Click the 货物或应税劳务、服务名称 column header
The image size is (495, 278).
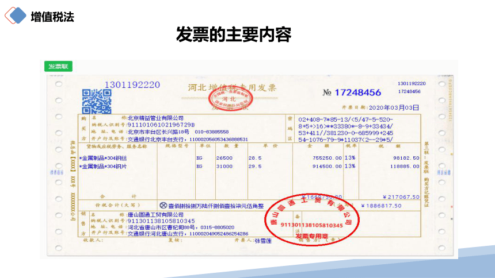117,146
